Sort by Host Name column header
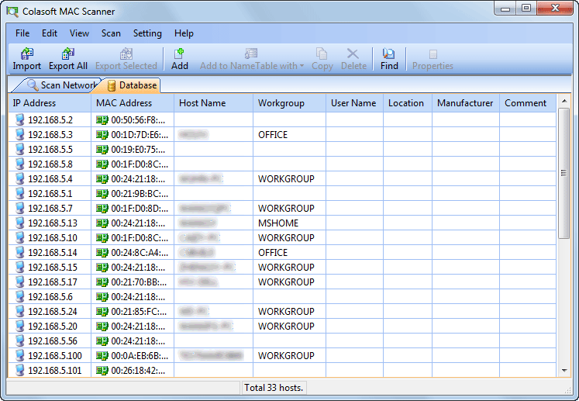This screenshot has width=579, height=401. 213,103
